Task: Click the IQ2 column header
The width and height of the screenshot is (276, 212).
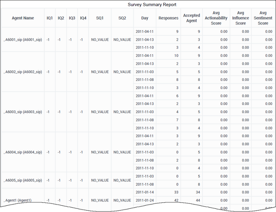Action: coord(61,18)
